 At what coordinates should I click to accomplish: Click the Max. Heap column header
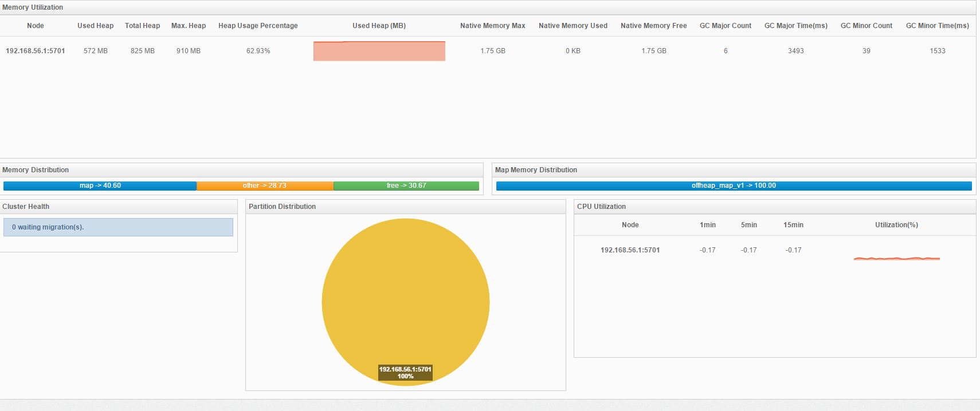click(189, 26)
